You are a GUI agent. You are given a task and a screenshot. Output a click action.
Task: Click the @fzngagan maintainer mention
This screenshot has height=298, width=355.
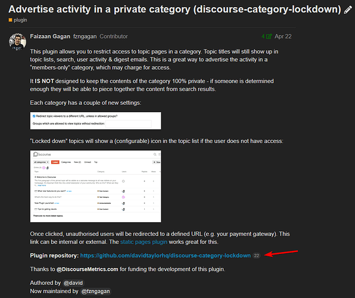tap(95, 291)
